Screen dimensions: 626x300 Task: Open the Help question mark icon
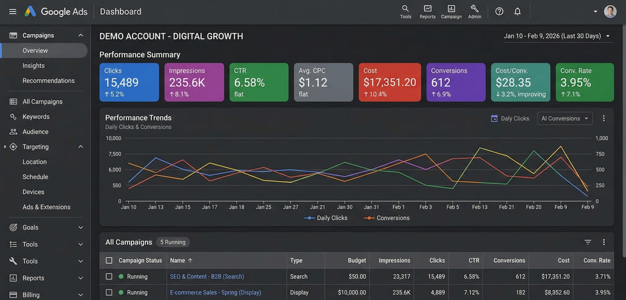point(500,12)
